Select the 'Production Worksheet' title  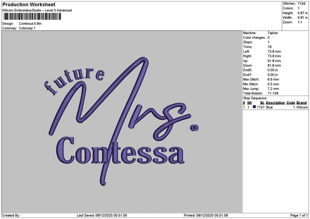pyautogui.click(x=29, y=4)
